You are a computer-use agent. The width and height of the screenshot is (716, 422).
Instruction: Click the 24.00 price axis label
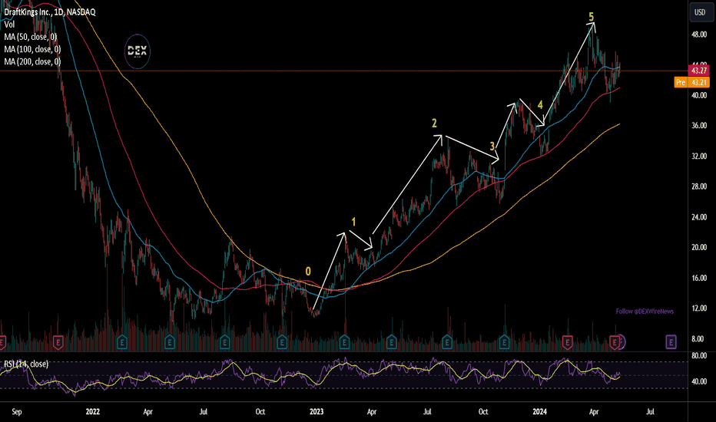pyautogui.click(x=699, y=217)
